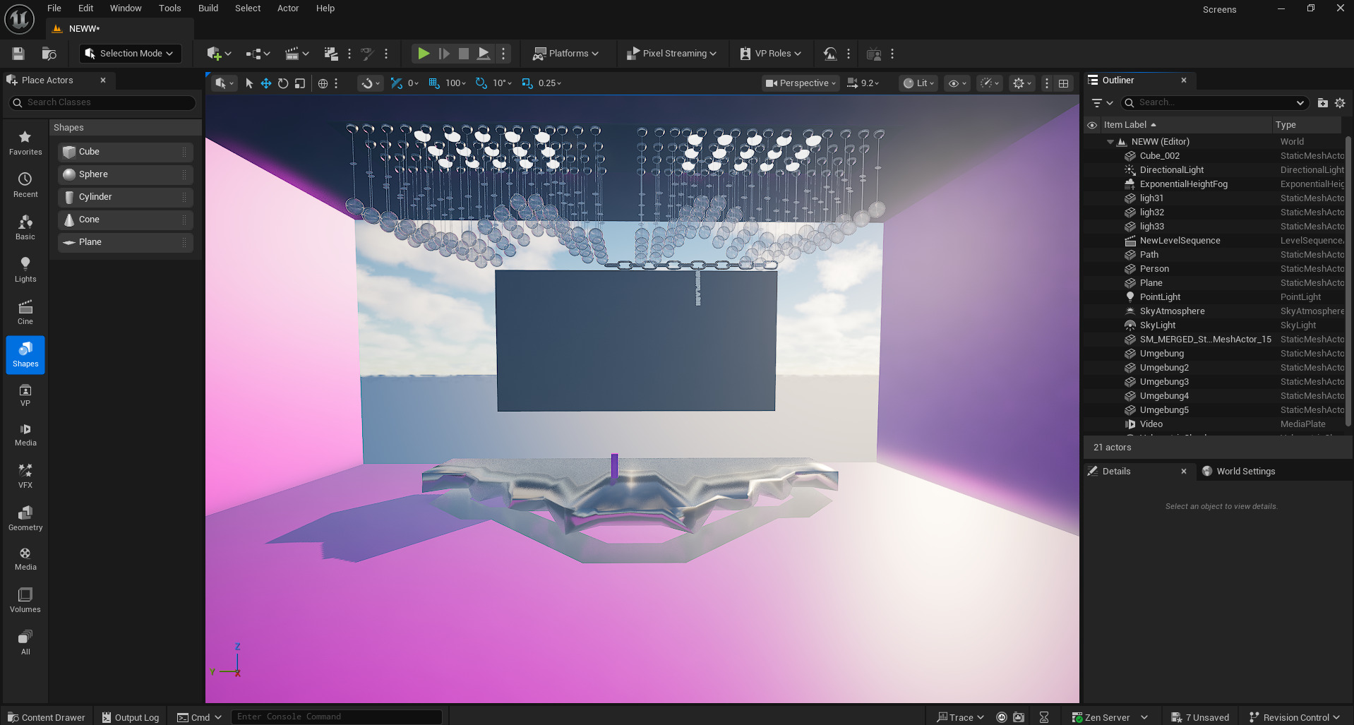Open Outliner settings gear
The width and height of the screenshot is (1354, 725).
coord(1340,103)
